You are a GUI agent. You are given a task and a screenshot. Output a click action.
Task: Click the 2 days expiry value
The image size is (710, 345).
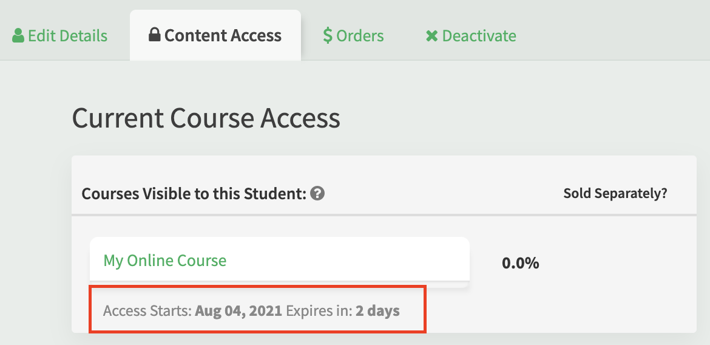(x=377, y=311)
